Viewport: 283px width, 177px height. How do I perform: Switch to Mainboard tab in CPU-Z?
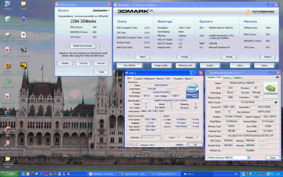pos(149,78)
